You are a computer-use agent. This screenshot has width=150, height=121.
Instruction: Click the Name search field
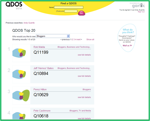tap(69, 7)
